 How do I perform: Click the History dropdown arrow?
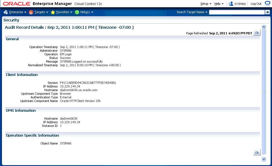(x=92, y=12)
